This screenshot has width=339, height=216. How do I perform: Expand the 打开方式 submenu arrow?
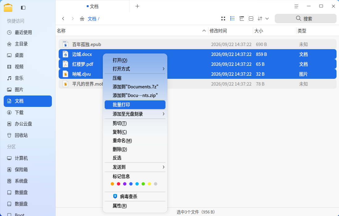pos(163,69)
